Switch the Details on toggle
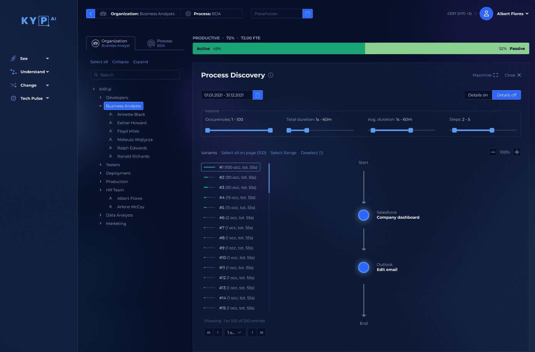This screenshot has height=352, width=535. tap(478, 95)
